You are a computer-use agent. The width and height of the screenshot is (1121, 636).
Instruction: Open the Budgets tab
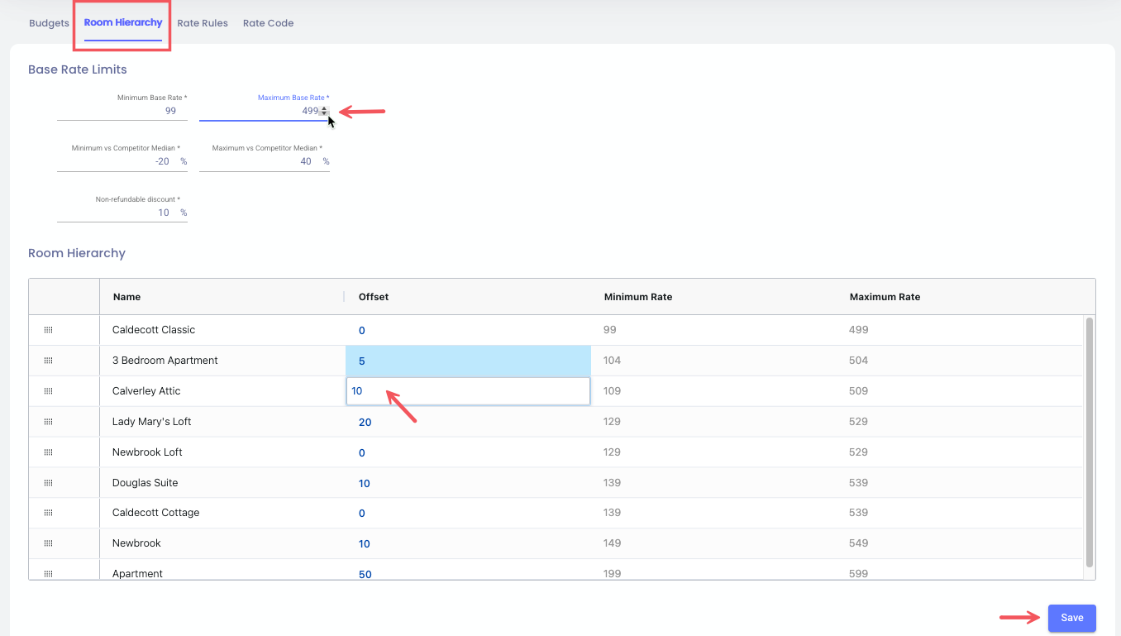point(49,23)
